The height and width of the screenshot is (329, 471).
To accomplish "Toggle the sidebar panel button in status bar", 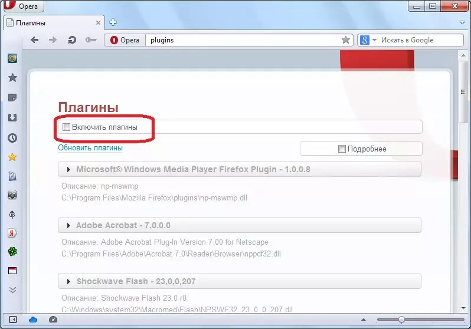I will click(x=12, y=320).
